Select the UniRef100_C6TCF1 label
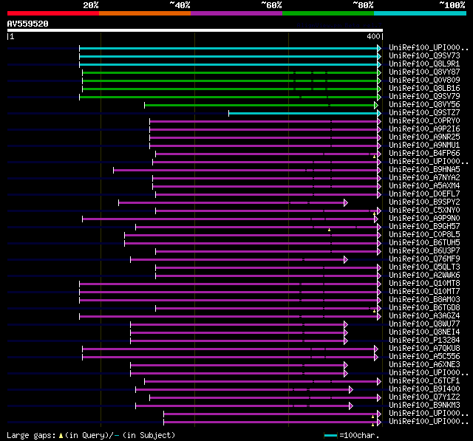This screenshot has height=441, width=473. [x=424, y=381]
